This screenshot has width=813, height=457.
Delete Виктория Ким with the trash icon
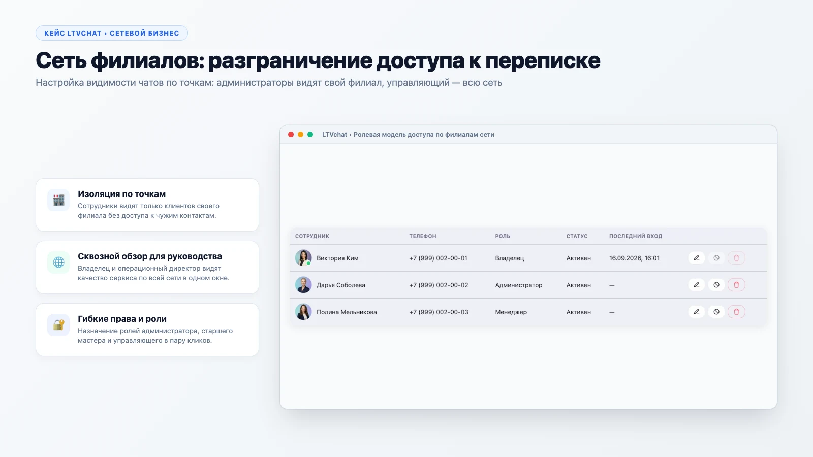coord(736,258)
